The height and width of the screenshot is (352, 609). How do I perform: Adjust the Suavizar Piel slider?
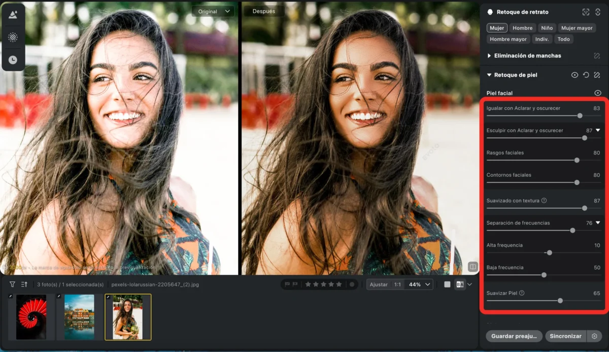pos(560,301)
